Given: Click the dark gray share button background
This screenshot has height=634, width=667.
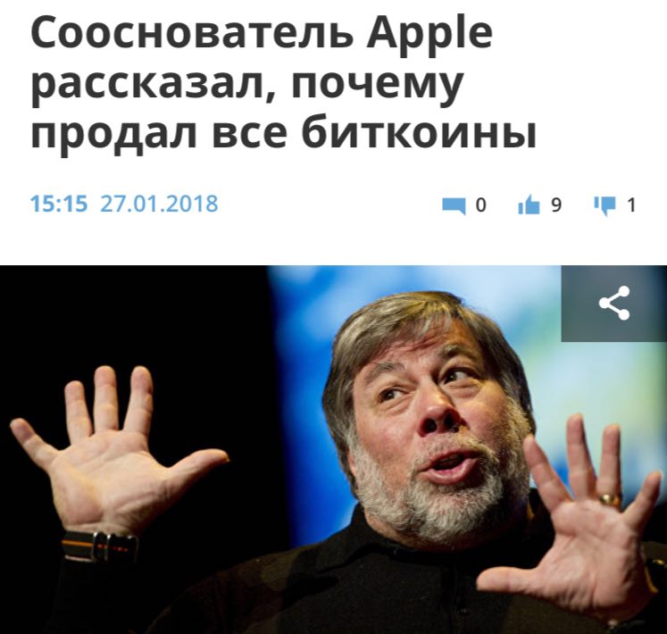Looking at the screenshot, I should tap(613, 303).
